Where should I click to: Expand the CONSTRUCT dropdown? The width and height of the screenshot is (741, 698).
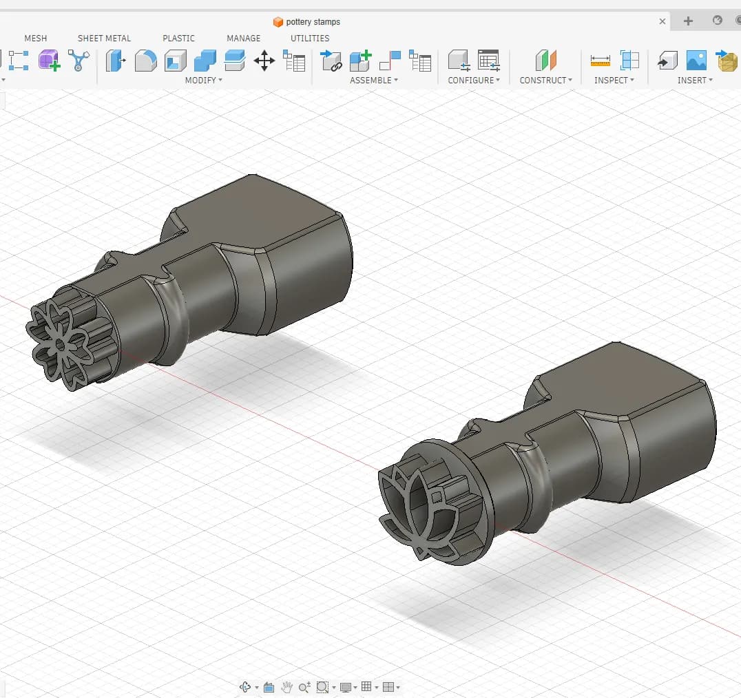coord(546,81)
